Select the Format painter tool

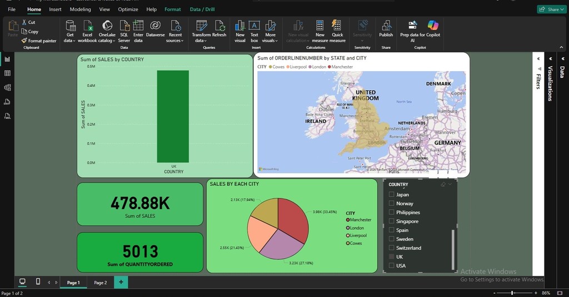(39, 41)
